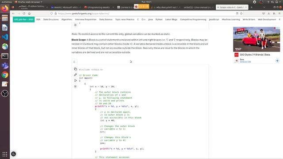Expand the Firefox Web Browser app menu

[x=28, y=2]
